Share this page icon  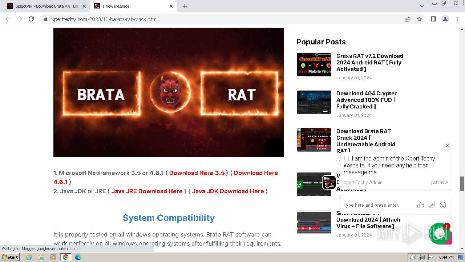point(408,19)
